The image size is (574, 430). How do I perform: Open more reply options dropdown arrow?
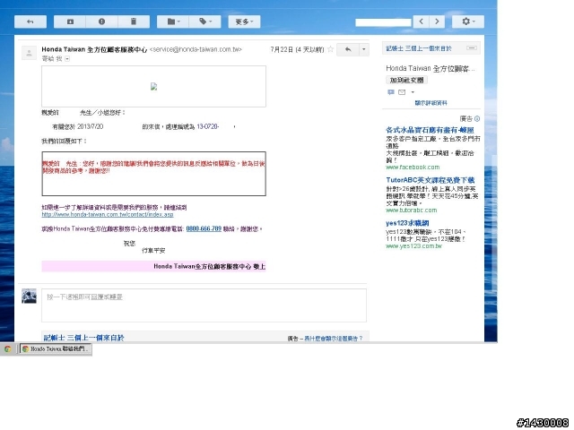point(364,49)
